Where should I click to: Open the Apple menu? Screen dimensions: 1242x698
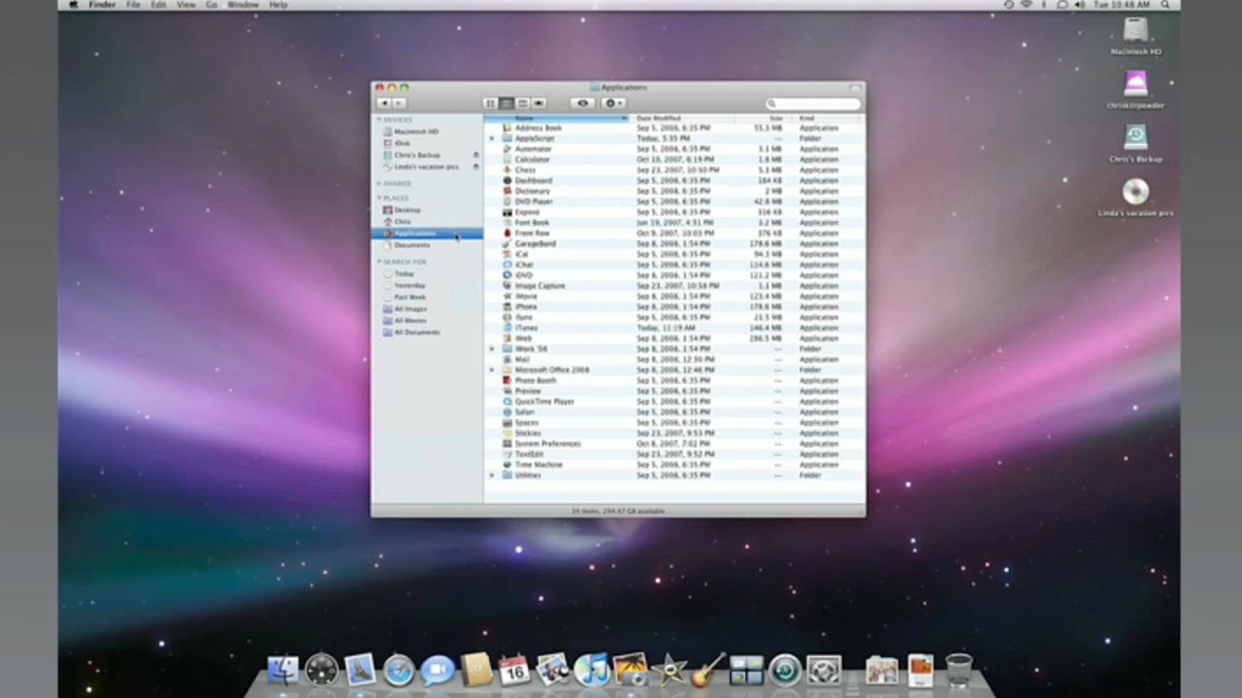click(x=73, y=5)
